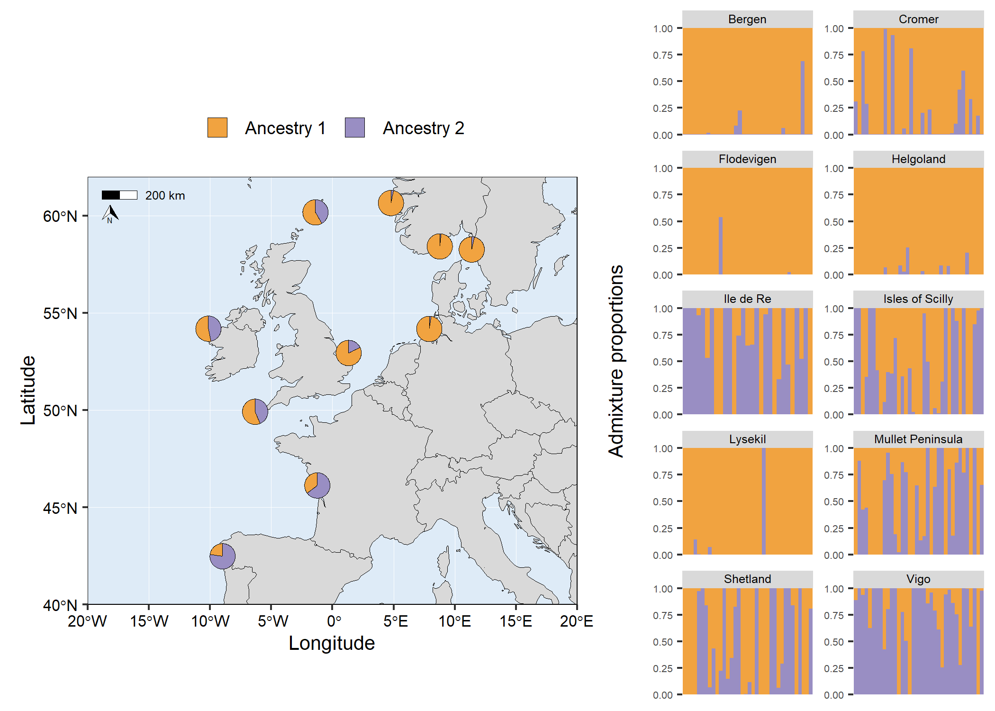Click the Isles of Scilly pie chart

(255, 411)
